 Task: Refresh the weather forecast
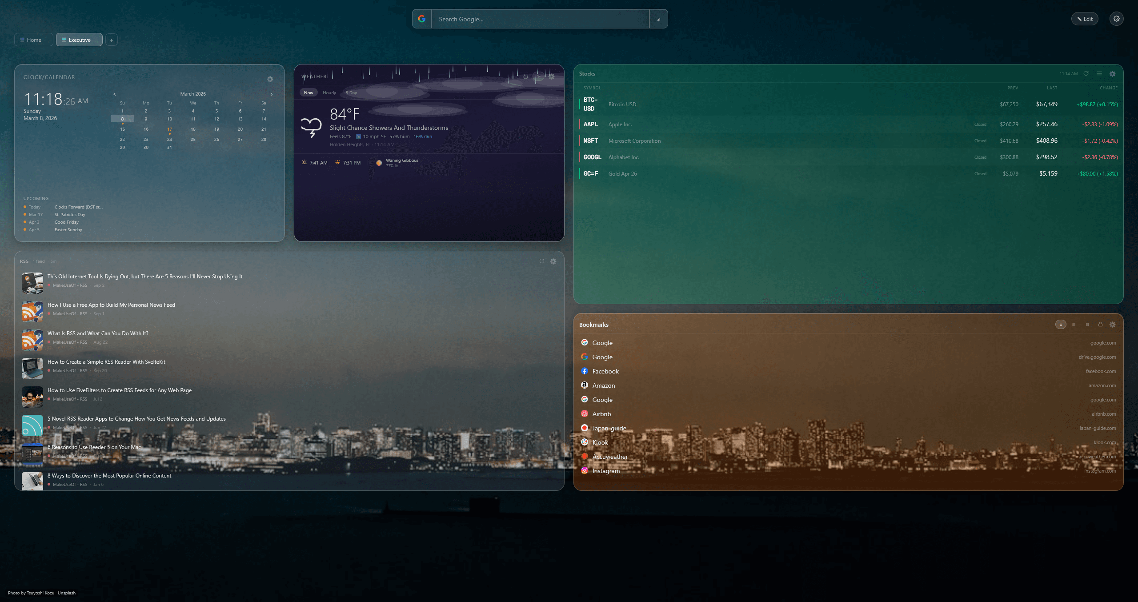[x=525, y=76]
